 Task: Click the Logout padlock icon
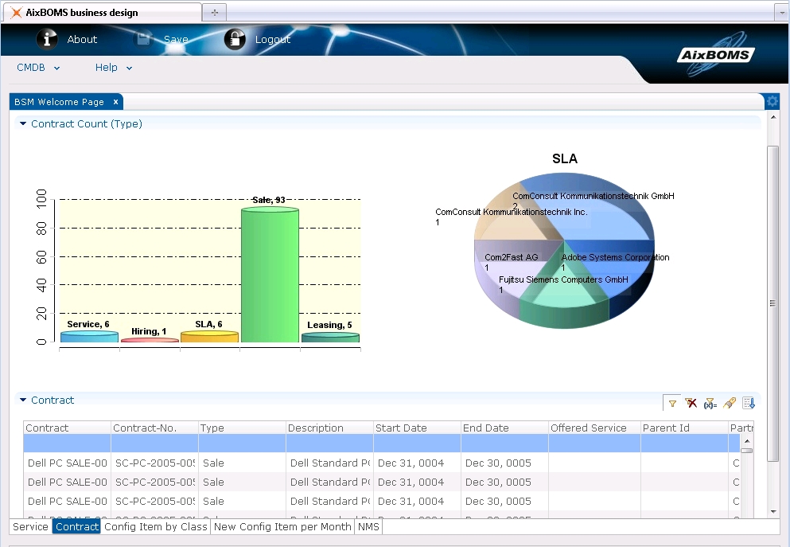click(235, 39)
